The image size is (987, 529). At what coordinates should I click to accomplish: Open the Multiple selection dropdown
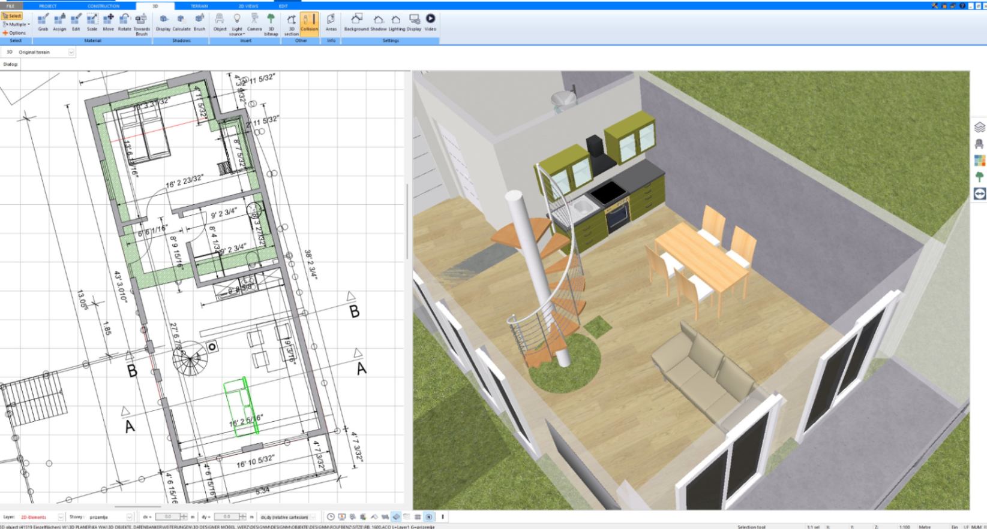[x=16, y=25]
